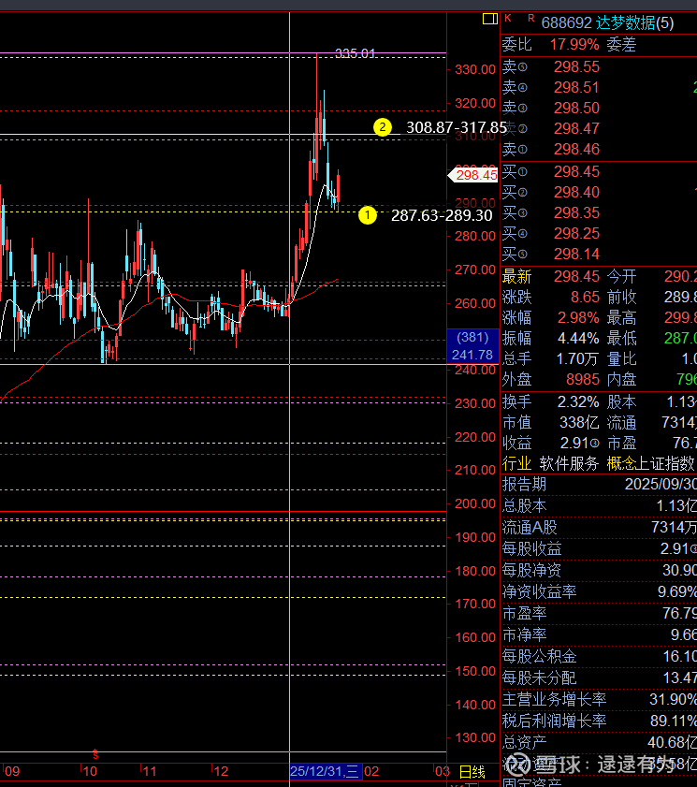Image resolution: width=697 pixels, height=787 pixels.
Task: Select the 卖⑤ 298.55 order row
Action: point(599,66)
